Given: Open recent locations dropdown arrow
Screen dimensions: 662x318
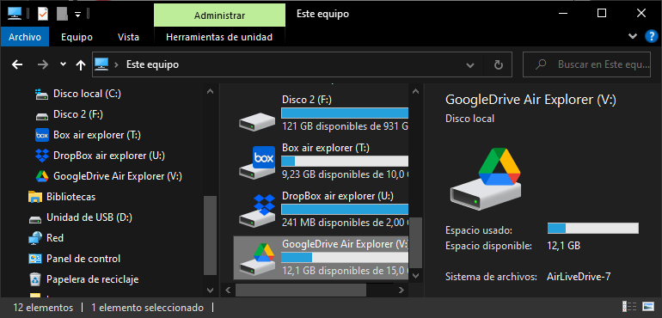Looking at the screenshot, I should (x=63, y=64).
